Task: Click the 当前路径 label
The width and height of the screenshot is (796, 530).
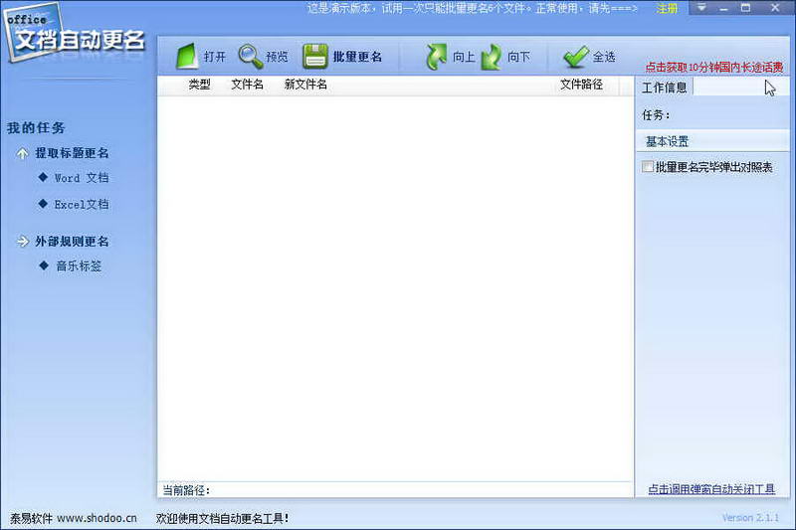Action: coord(186,490)
